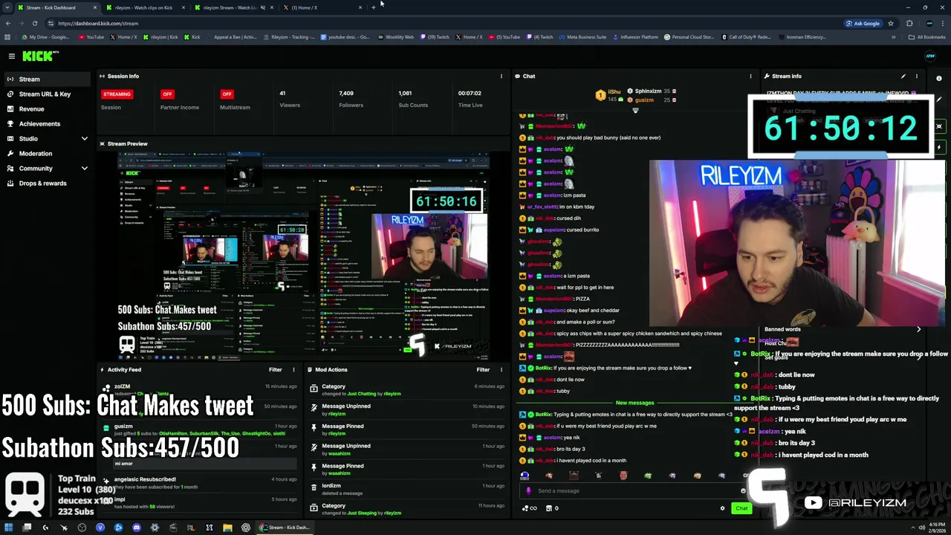Show more bookmarks chevron

pos(894,36)
